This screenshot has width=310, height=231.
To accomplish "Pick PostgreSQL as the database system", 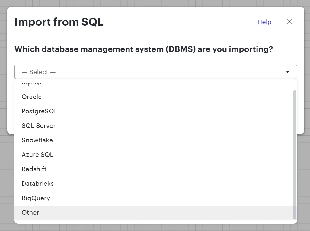I will (x=40, y=111).
